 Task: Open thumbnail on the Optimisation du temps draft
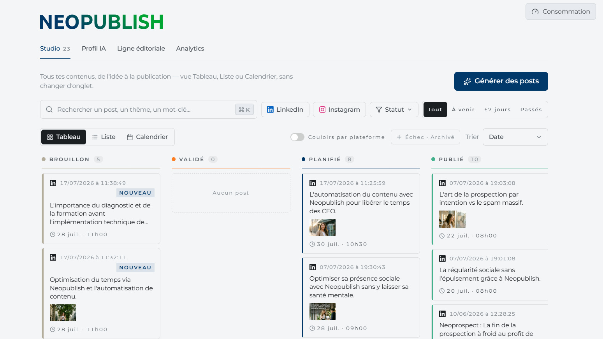[x=63, y=313]
